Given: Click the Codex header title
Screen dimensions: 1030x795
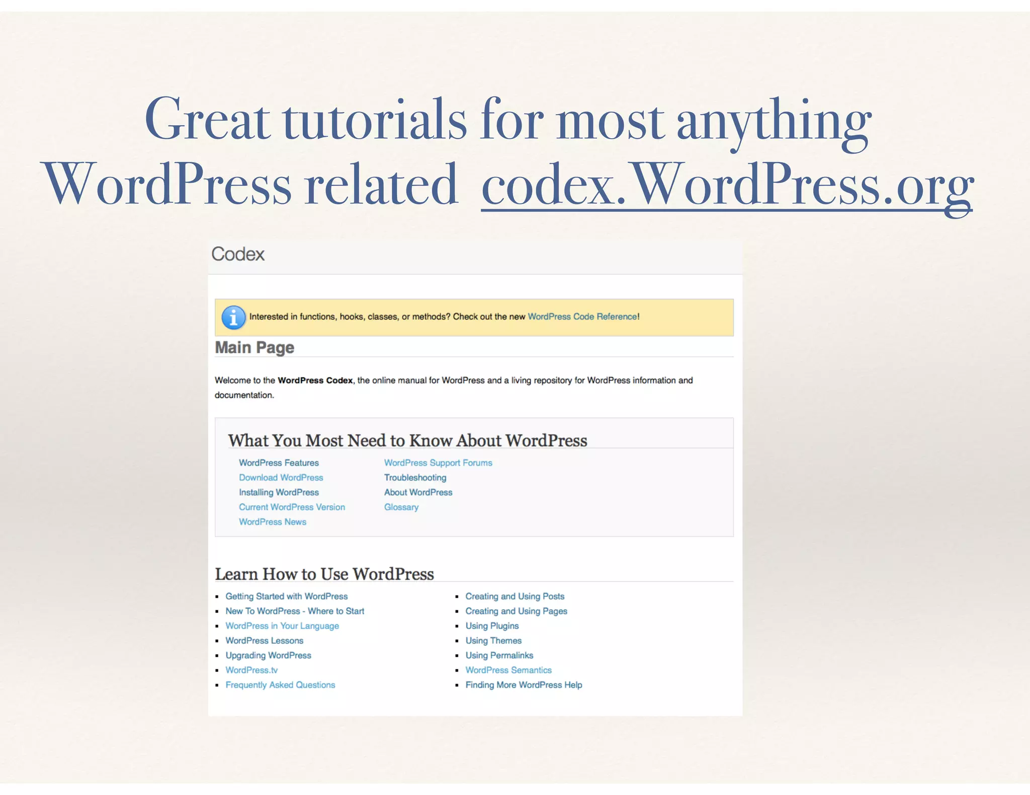Looking at the screenshot, I should coord(238,254).
